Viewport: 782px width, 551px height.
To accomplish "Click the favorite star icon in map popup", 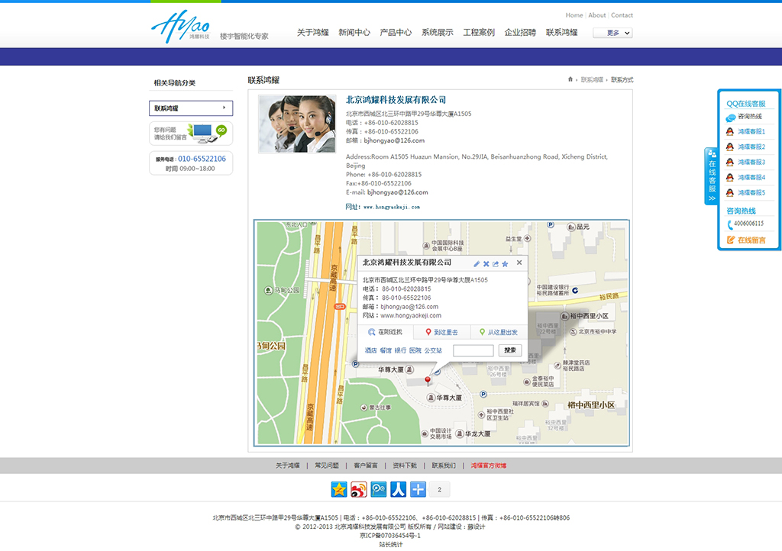I will tap(505, 264).
